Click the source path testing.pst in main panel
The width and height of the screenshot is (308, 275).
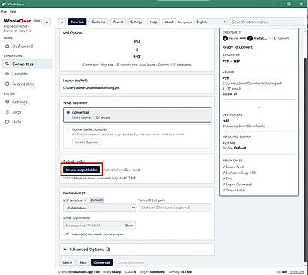pyautogui.click(x=91, y=88)
